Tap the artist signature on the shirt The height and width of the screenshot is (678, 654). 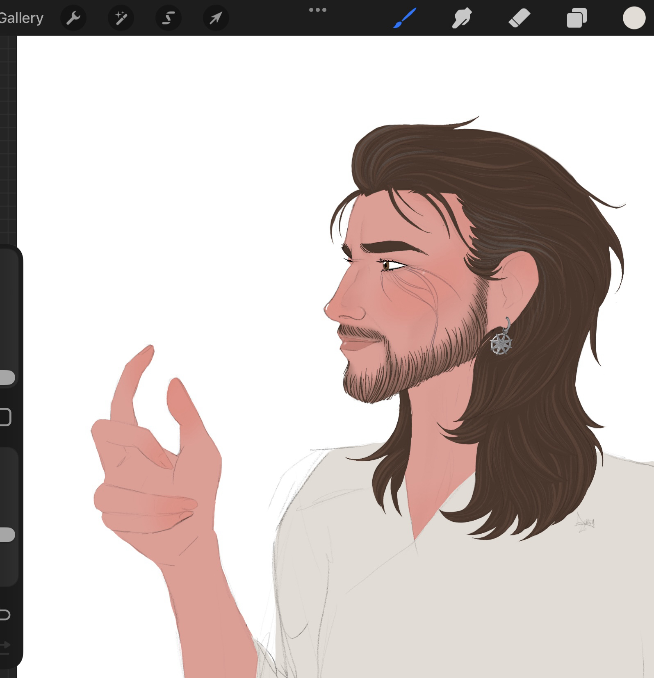coord(585,523)
